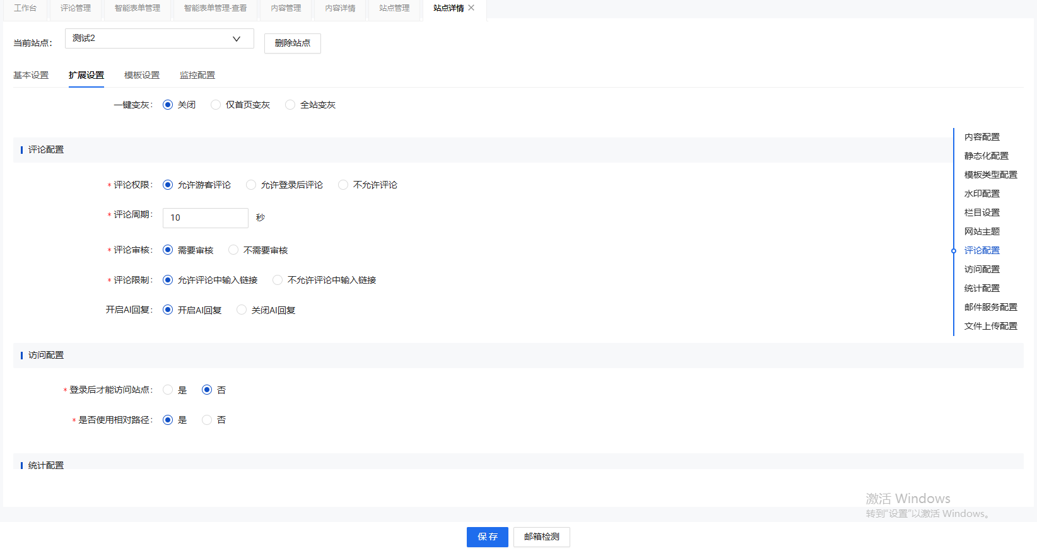
Task: Select 不允许评论中输入链接 option
Action: [x=278, y=280]
